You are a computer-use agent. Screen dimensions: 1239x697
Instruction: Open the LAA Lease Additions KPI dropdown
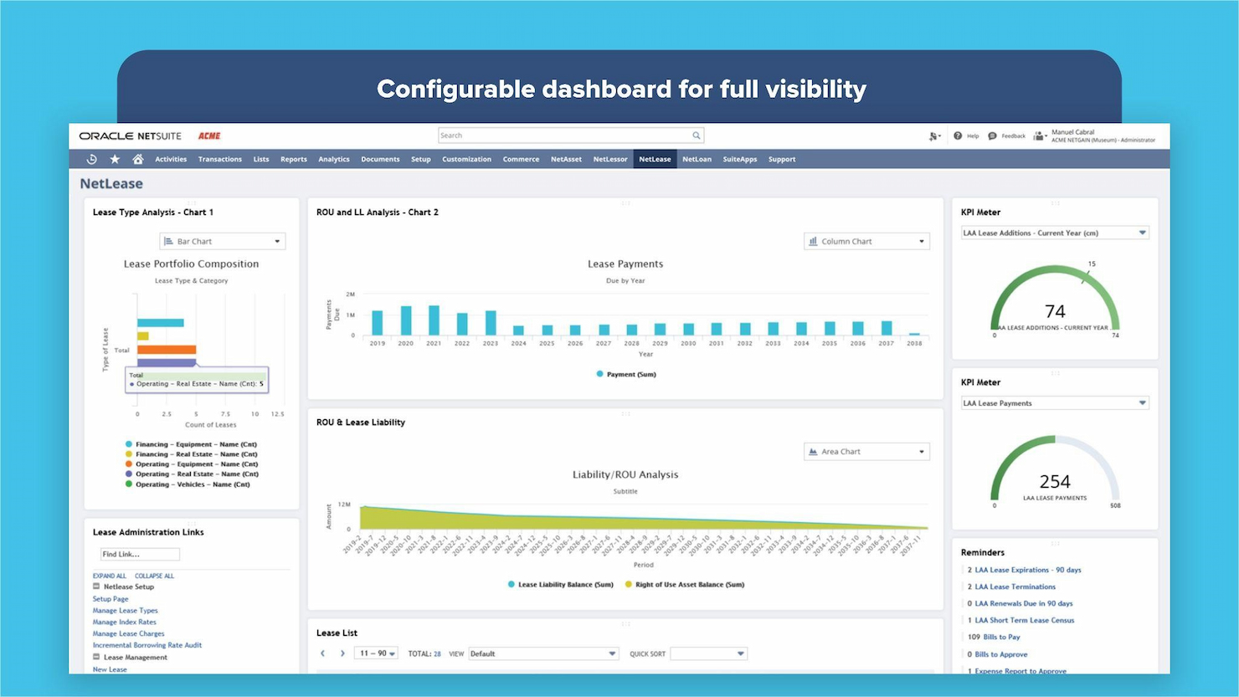click(x=1143, y=233)
